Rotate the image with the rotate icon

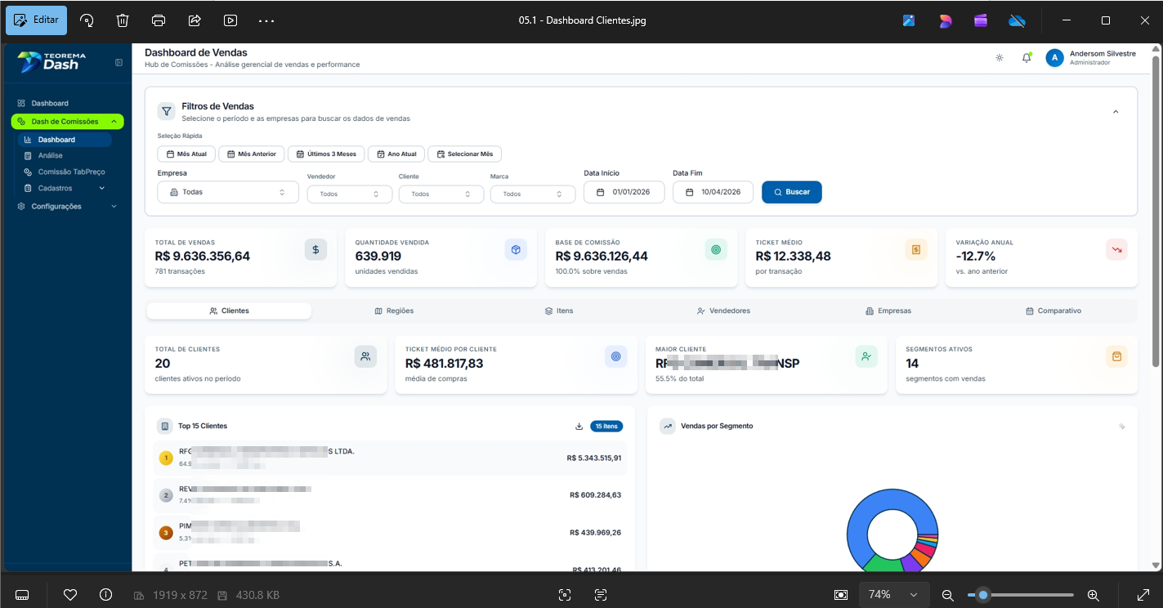[x=87, y=20]
